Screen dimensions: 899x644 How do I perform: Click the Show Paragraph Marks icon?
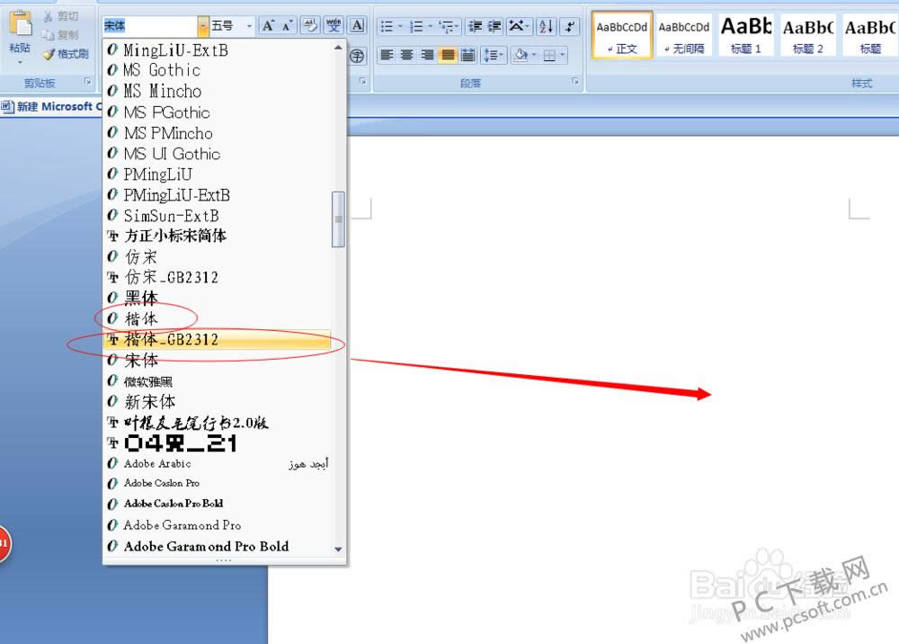click(x=569, y=25)
